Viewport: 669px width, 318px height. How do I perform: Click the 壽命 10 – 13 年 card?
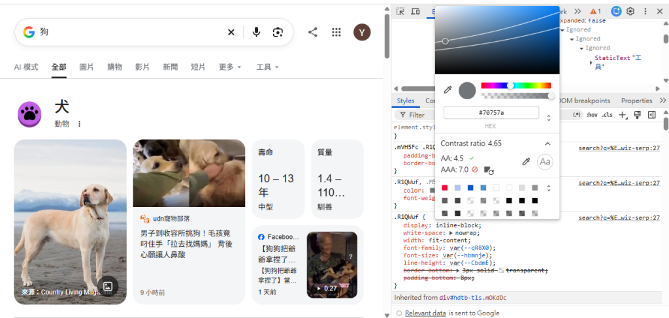point(278,179)
